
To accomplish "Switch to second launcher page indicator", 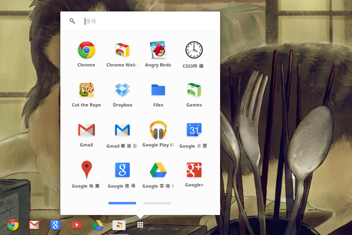I will point(157,203).
